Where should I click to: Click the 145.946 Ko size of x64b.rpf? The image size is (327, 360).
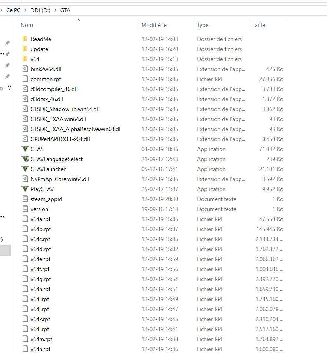pos(270,229)
